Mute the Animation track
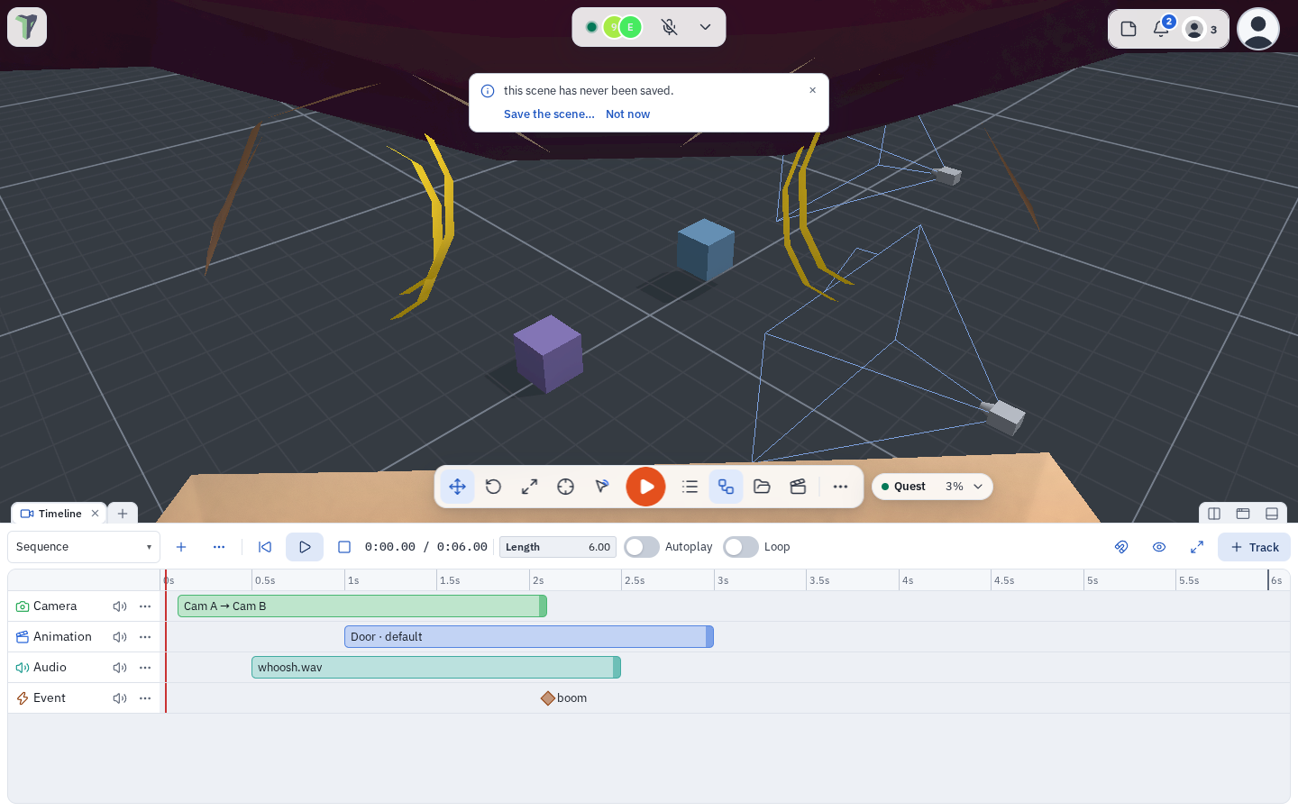Viewport: 1298px width, 811px height. 119,637
